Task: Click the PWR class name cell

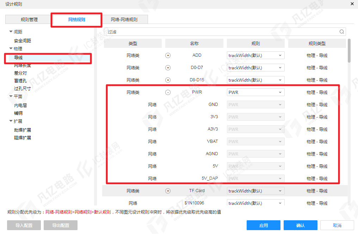Action: coord(197,92)
